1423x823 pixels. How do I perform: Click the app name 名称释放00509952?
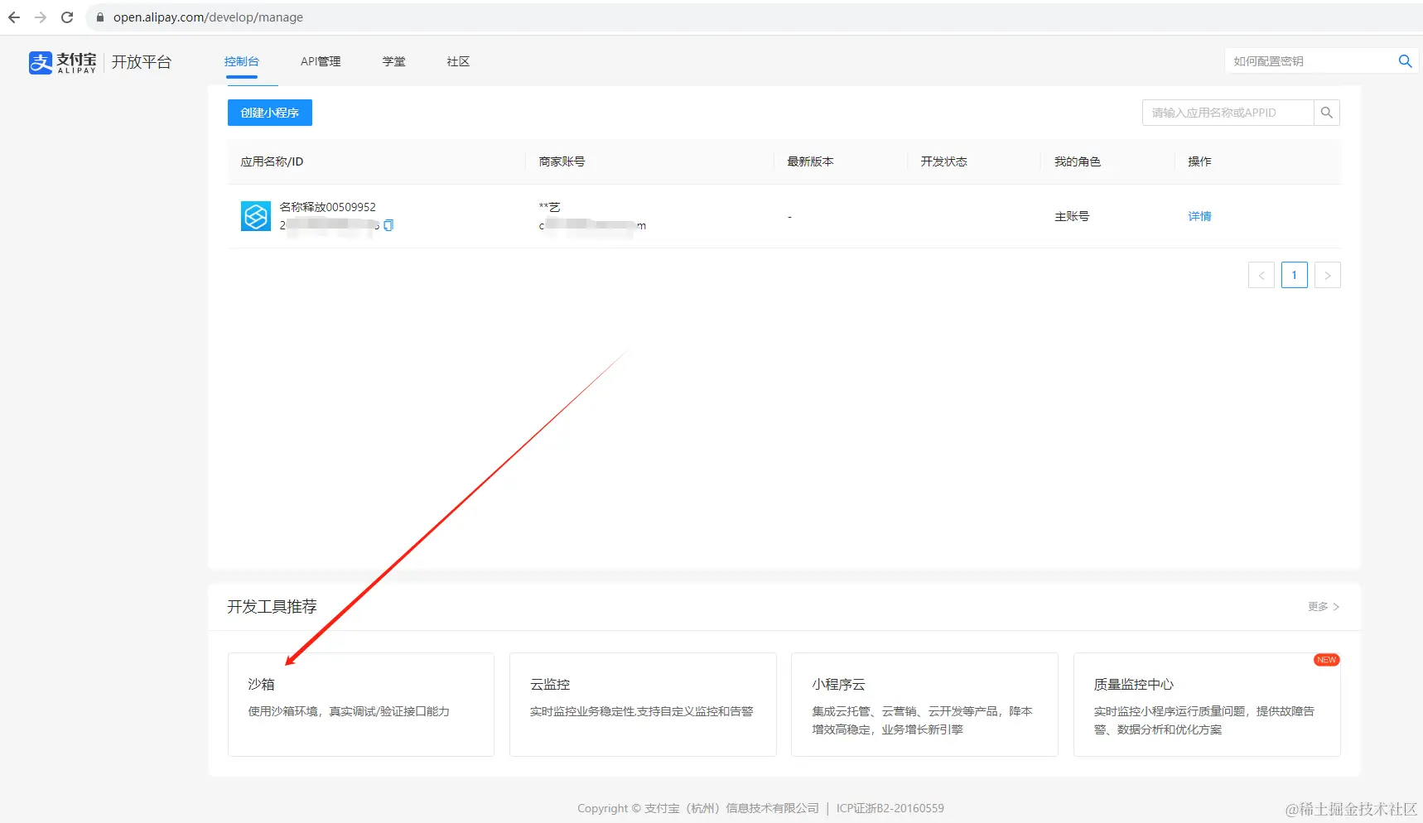pyautogui.click(x=328, y=207)
